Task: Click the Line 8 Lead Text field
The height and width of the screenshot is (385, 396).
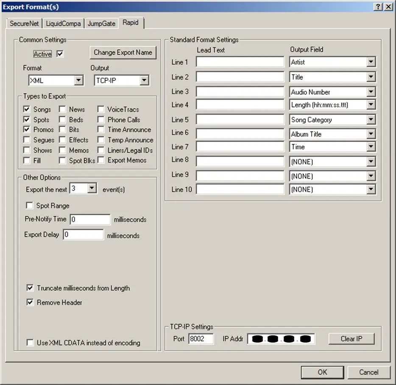Action: [240, 161]
